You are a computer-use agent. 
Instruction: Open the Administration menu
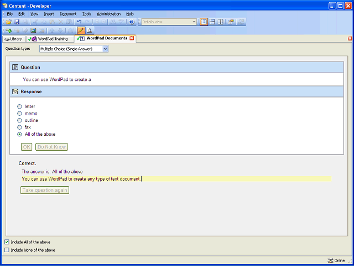[x=108, y=14]
